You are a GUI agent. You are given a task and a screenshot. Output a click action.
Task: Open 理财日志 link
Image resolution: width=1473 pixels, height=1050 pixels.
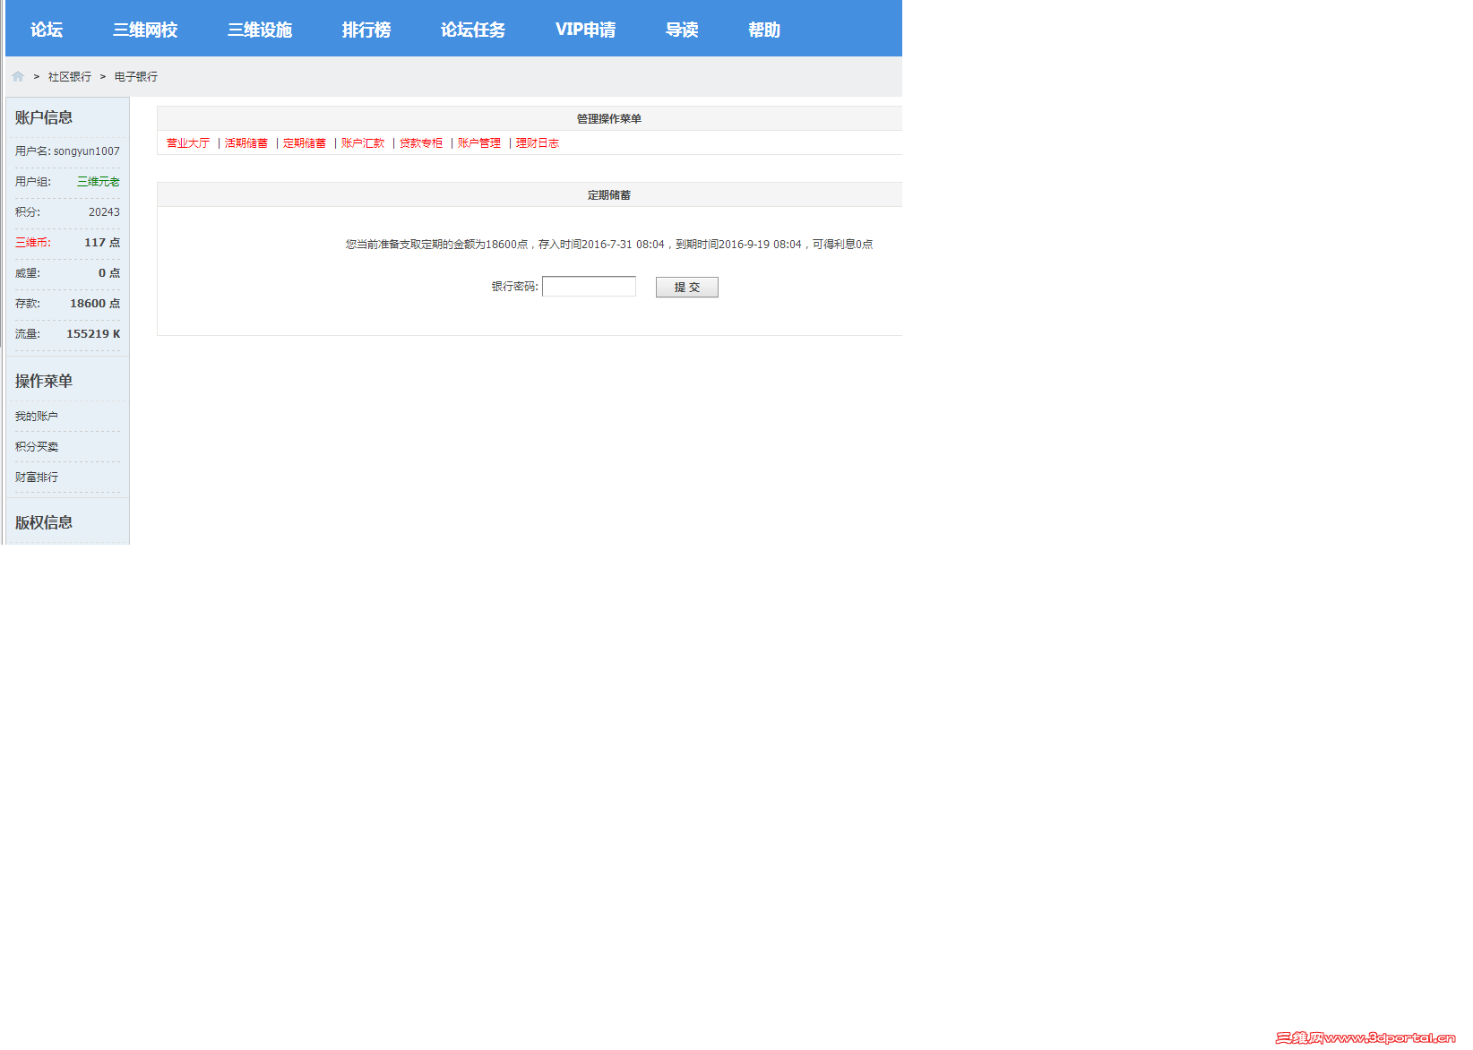(x=538, y=143)
